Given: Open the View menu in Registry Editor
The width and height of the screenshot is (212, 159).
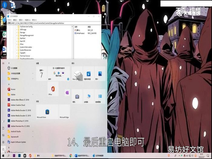Looking at the screenshot, I should coord(21,20).
